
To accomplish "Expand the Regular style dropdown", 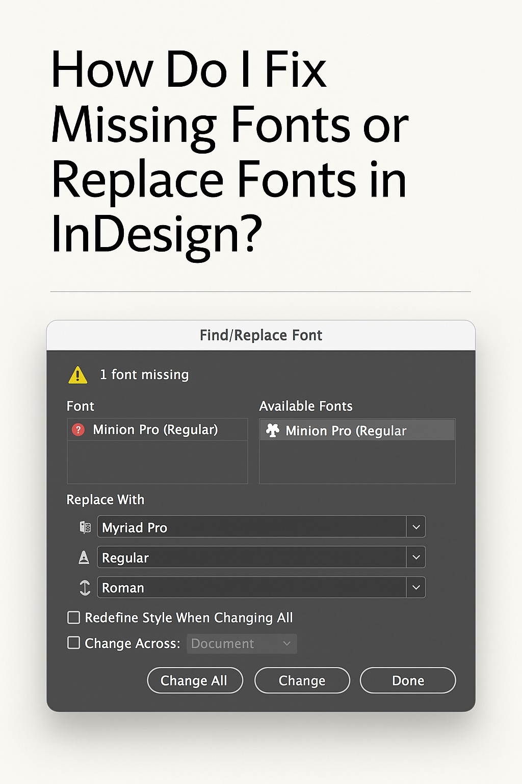I will click(x=416, y=557).
